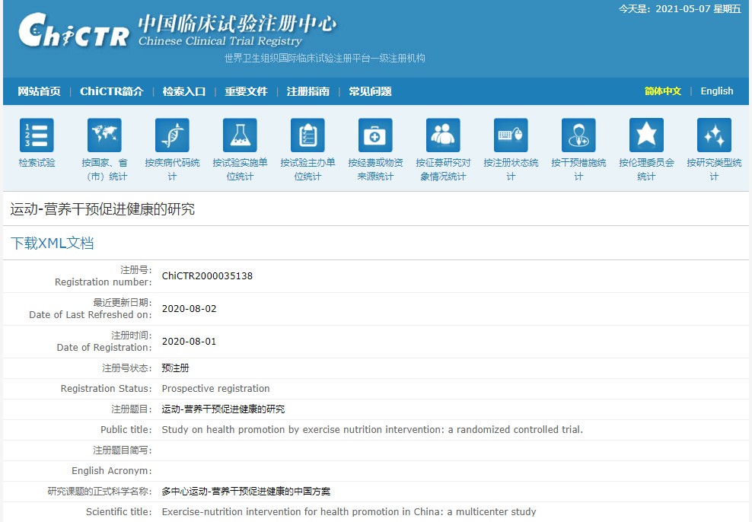This screenshot has height=522, width=752.
Task: Open the people 按征募研究对象情况统计 icon
Action: pyautogui.click(x=443, y=135)
